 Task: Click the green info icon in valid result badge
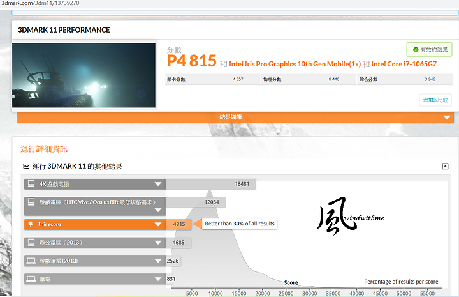(x=416, y=50)
